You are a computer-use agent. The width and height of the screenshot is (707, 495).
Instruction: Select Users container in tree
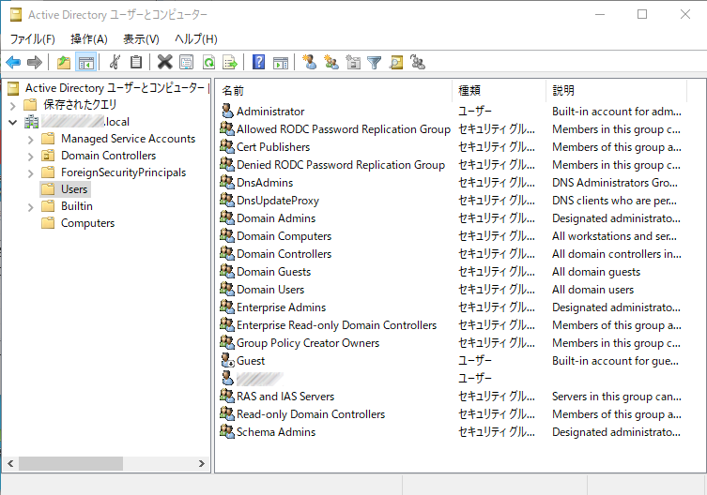(x=74, y=189)
